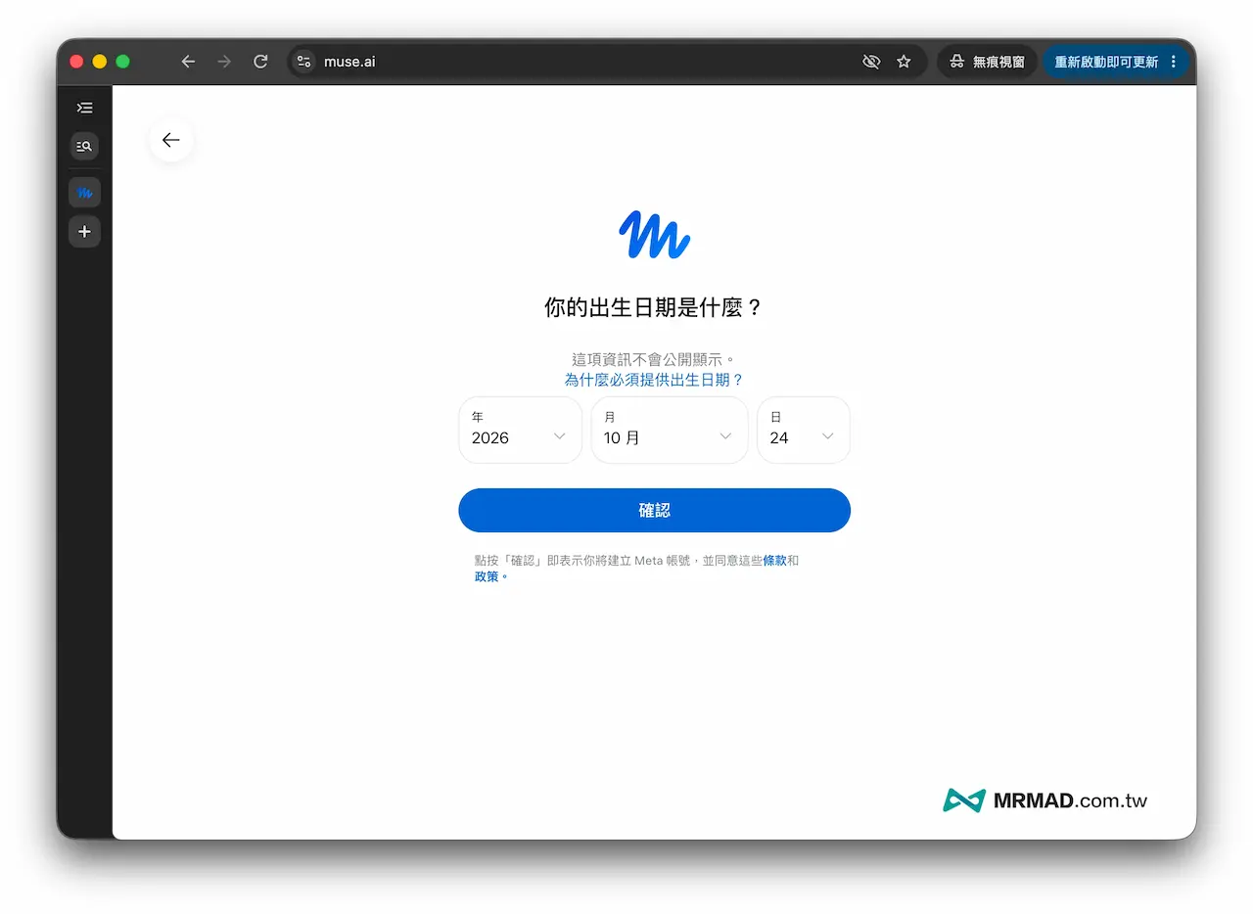Screen dimensions: 1253x914
Task: Click the browser back arrow
Action: point(188,62)
